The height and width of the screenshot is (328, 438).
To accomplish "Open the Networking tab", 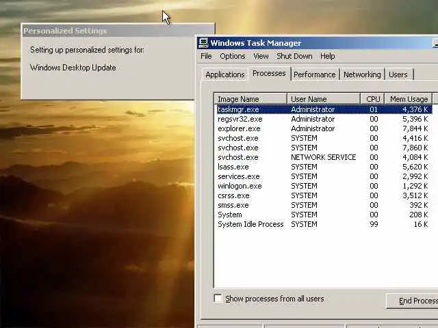I will [362, 74].
